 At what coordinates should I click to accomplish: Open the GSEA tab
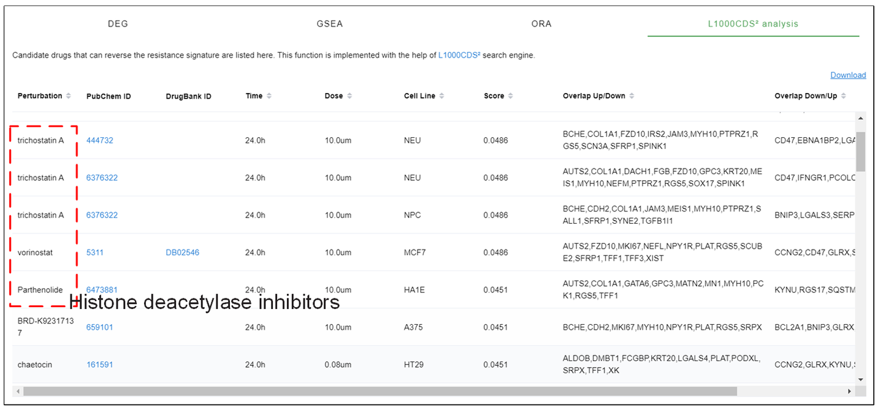[330, 24]
